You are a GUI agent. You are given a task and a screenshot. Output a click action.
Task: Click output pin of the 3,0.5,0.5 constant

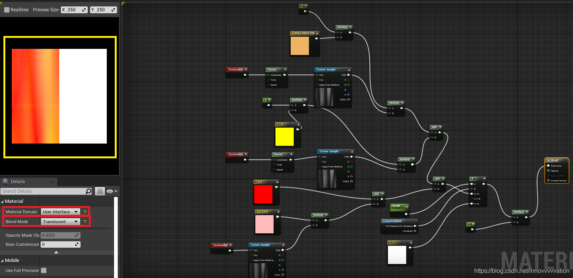pos(277,217)
